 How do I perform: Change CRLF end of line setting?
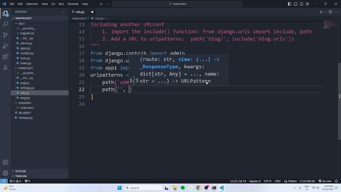click(x=278, y=181)
